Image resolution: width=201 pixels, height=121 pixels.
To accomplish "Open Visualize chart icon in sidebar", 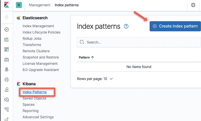I will 6,39.
